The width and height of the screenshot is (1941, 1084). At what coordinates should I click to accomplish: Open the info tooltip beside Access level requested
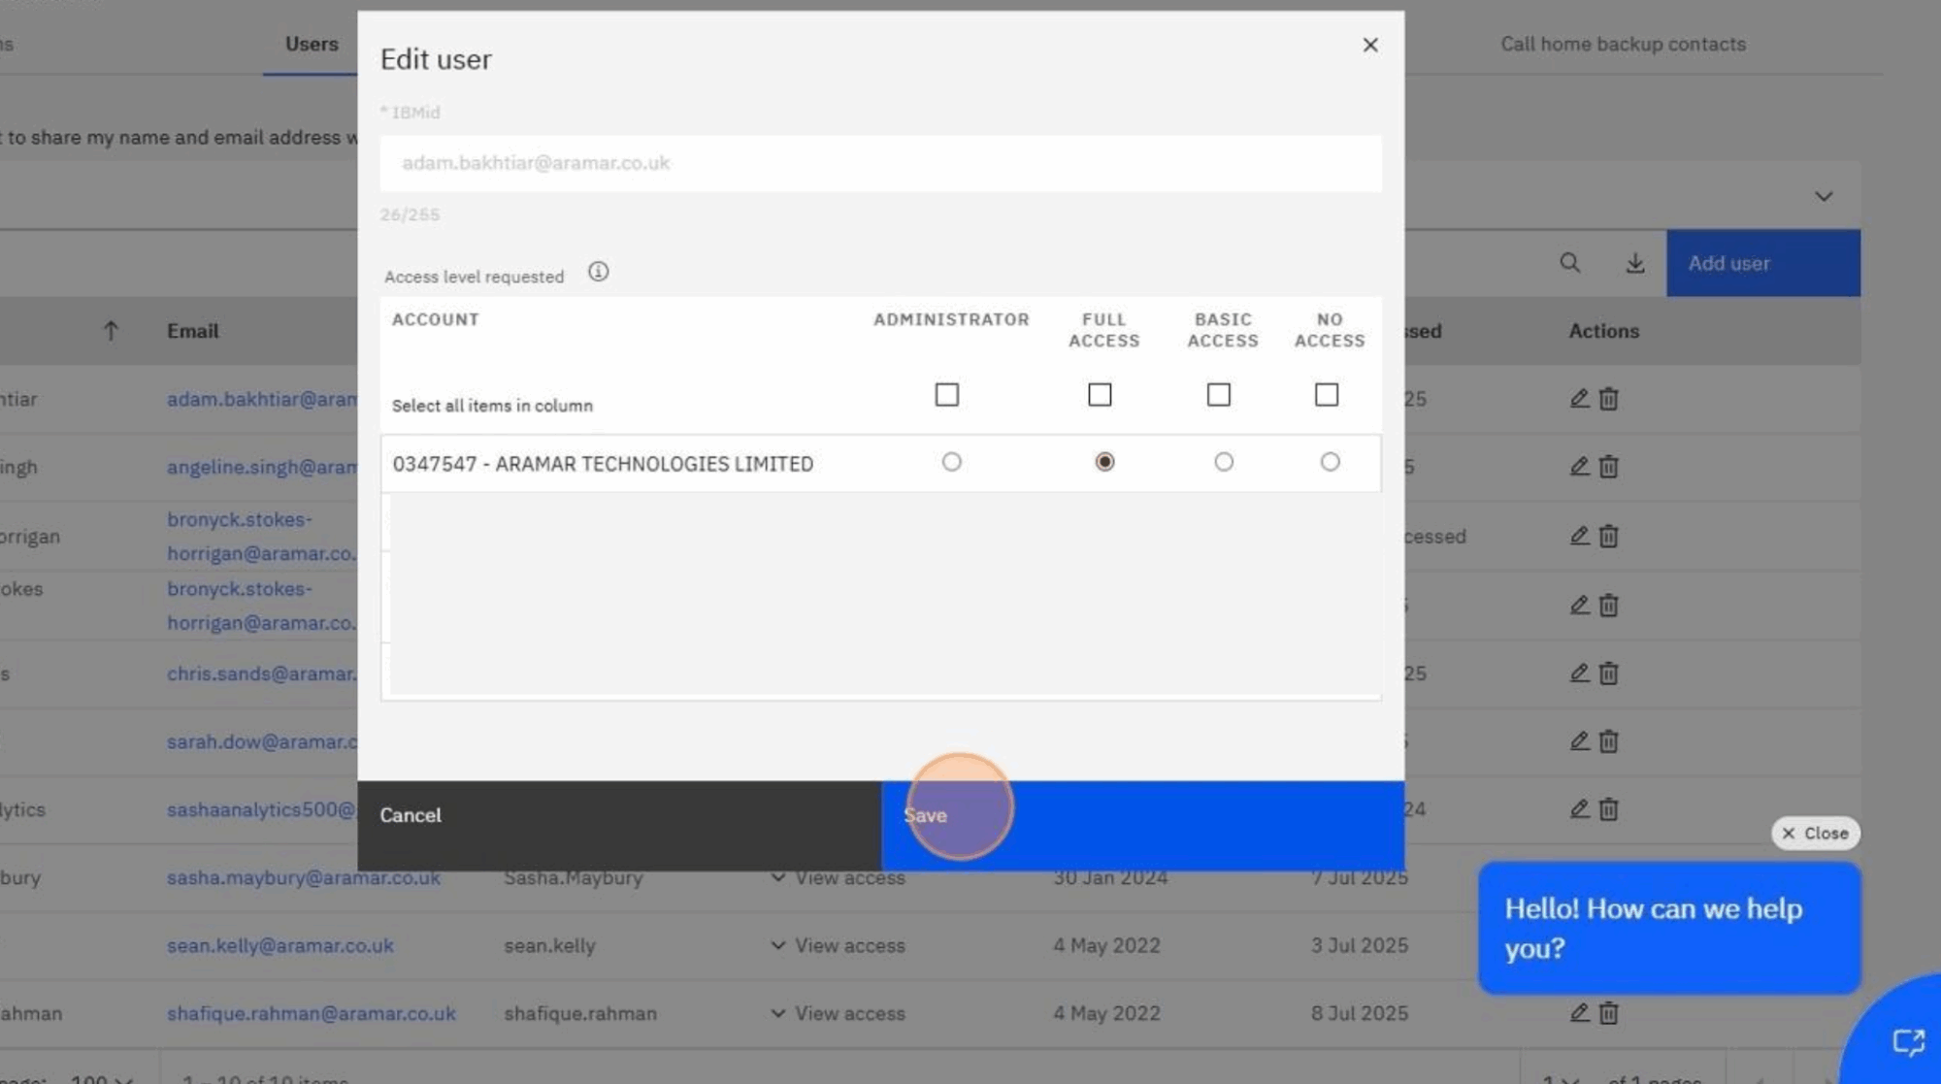pyautogui.click(x=598, y=272)
